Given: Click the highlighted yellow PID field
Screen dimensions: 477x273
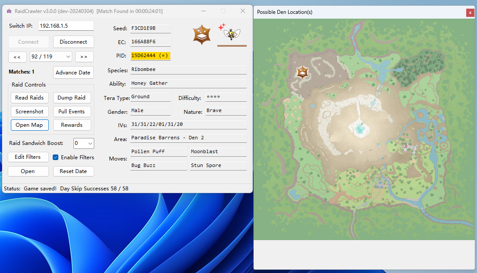Looking at the screenshot, I should 150,56.
